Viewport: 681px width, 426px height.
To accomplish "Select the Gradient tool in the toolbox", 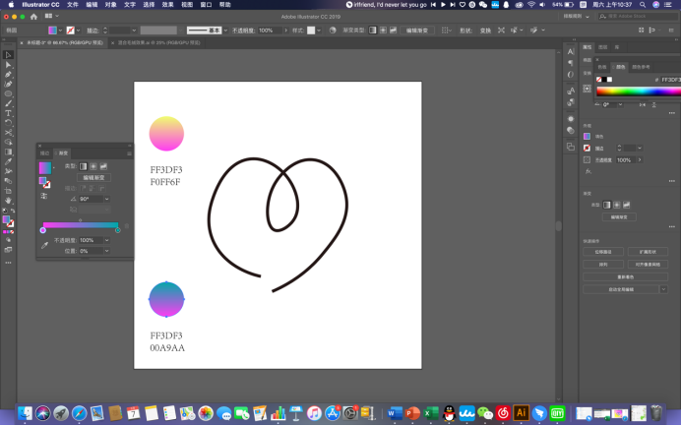I will coord(8,152).
